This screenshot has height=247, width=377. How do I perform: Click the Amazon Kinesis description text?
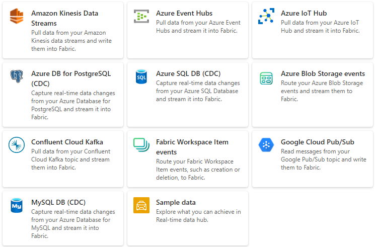pyautogui.click(x=71, y=41)
